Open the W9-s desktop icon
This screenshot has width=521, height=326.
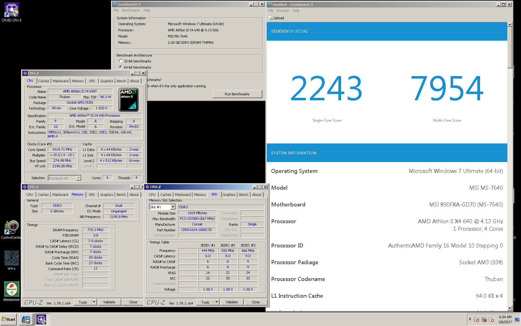pyautogui.click(x=11, y=260)
